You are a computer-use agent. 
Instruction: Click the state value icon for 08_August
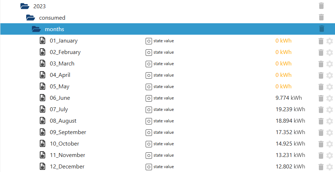click(x=148, y=121)
